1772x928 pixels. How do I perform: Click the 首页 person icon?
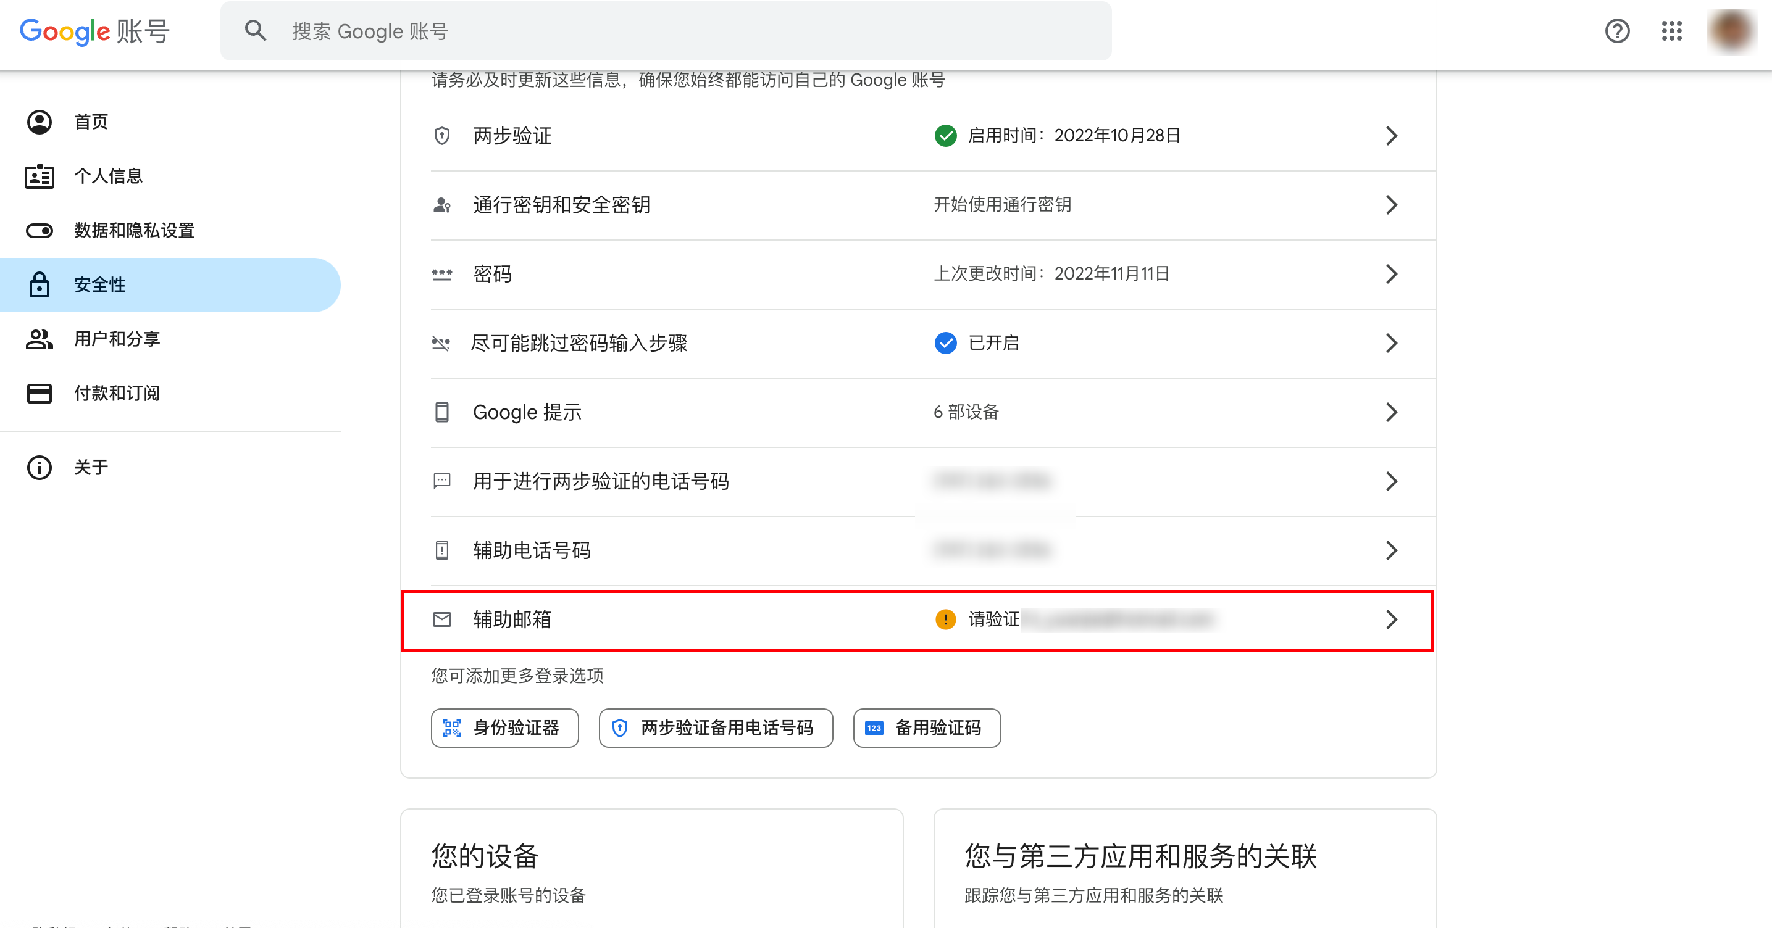tap(40, 122)
